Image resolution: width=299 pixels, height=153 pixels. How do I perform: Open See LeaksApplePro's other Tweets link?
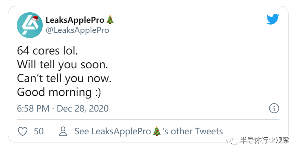tap(149, 131)
